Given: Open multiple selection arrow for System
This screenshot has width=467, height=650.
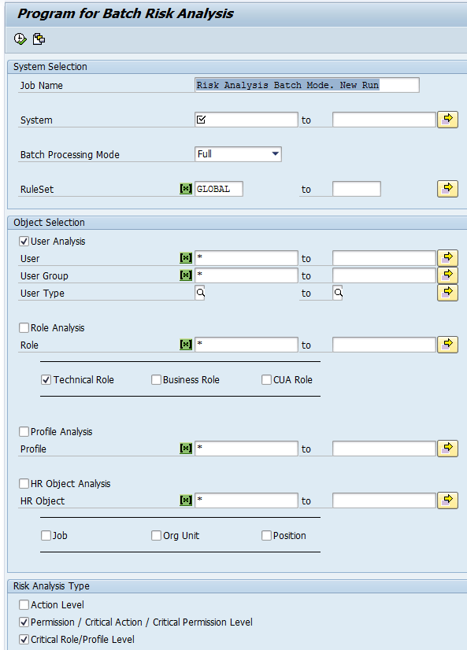Looking at the screenshot, I should (447, 120).
